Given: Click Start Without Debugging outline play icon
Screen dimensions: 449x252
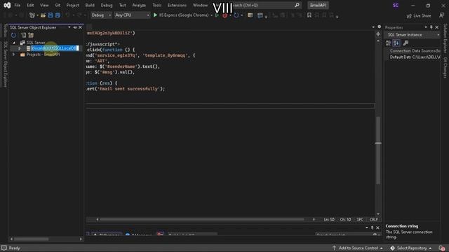Looking at the screenshot, I should click(x=217, y=15).
